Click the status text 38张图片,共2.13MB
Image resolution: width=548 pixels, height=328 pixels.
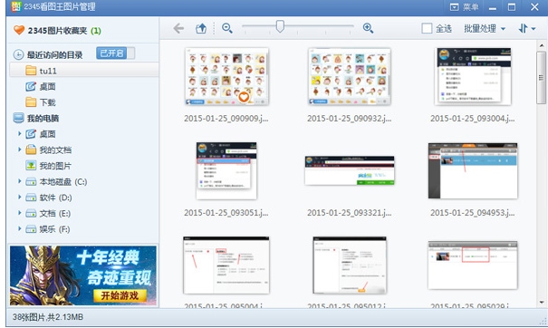click(x=48, y=317)
